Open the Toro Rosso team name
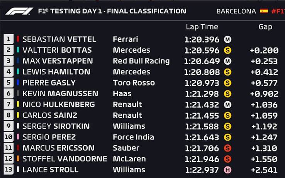285x178 pixels. point(134,83)
